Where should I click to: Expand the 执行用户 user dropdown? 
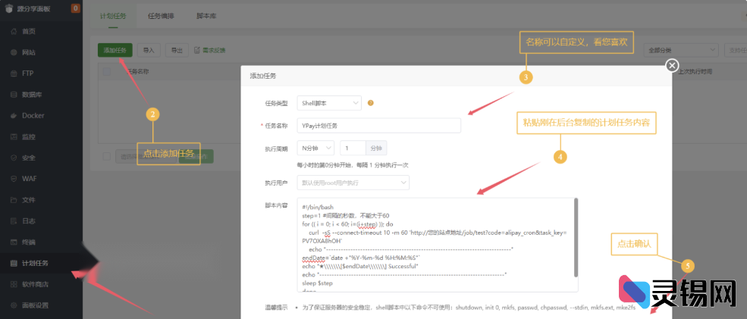[x=353, y=183]
